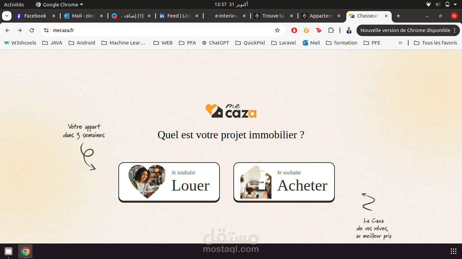462x259 pixels.
Task: Open the Tous les favoris folder
Action: (x=436, y=43)
